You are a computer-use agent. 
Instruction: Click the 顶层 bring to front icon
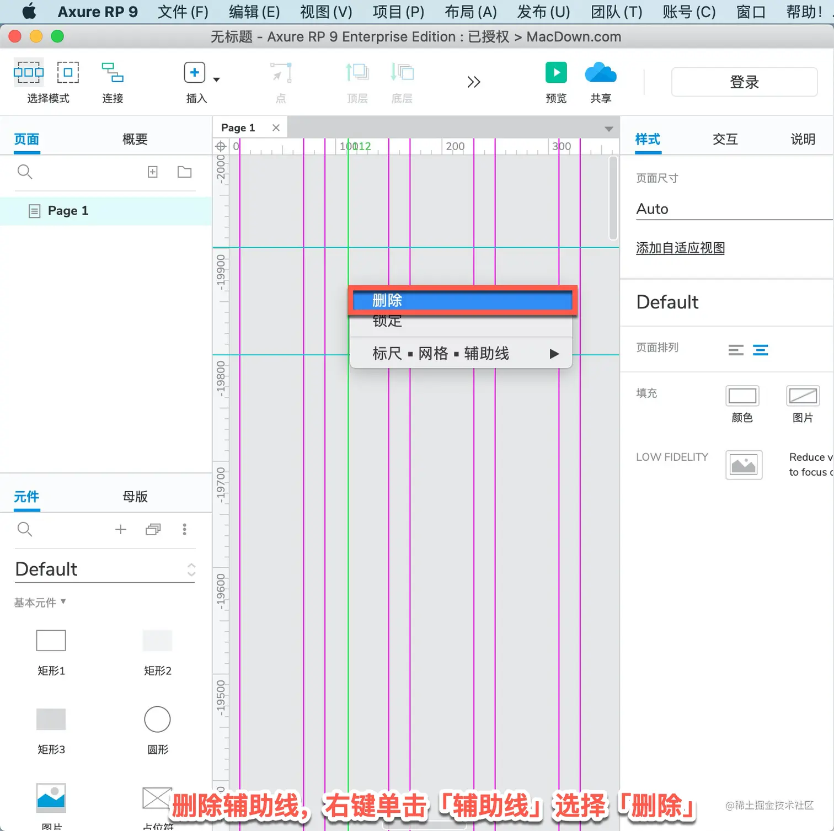tap(357, 72)
